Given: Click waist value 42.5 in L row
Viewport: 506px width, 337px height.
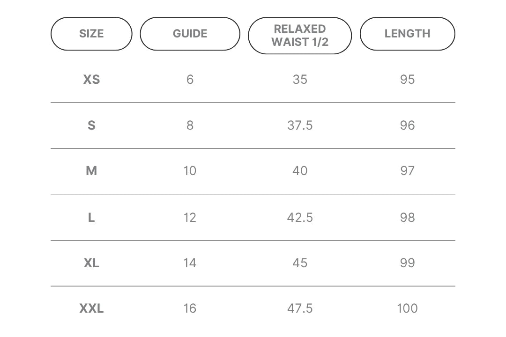Looking at the screenshot, I should pos(300,218).
